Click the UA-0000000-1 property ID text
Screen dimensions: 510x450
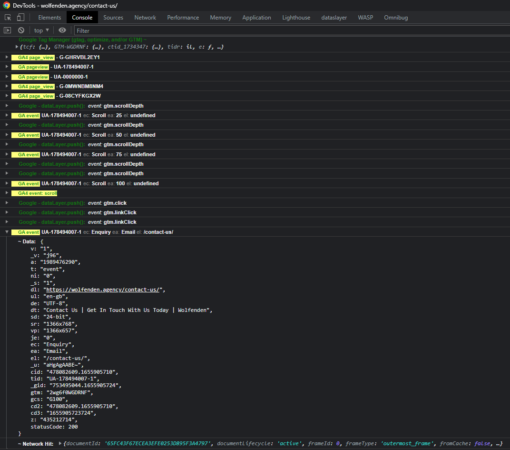pyautogui.click(x=70, y=77)
